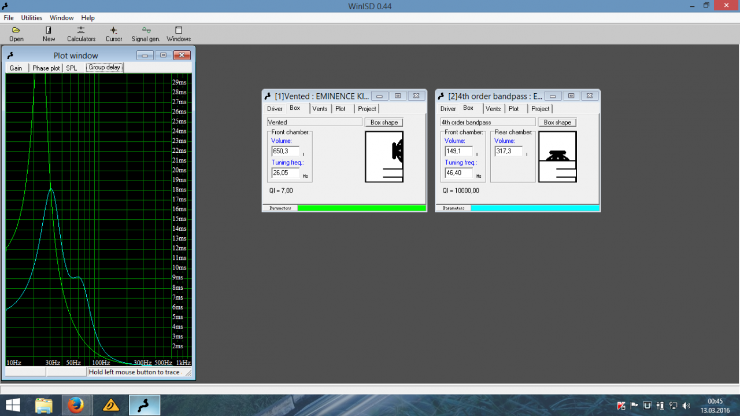Minimize the Vented project window
The image size is (740, 416).
pyautogui.click(x=379, y=96)
